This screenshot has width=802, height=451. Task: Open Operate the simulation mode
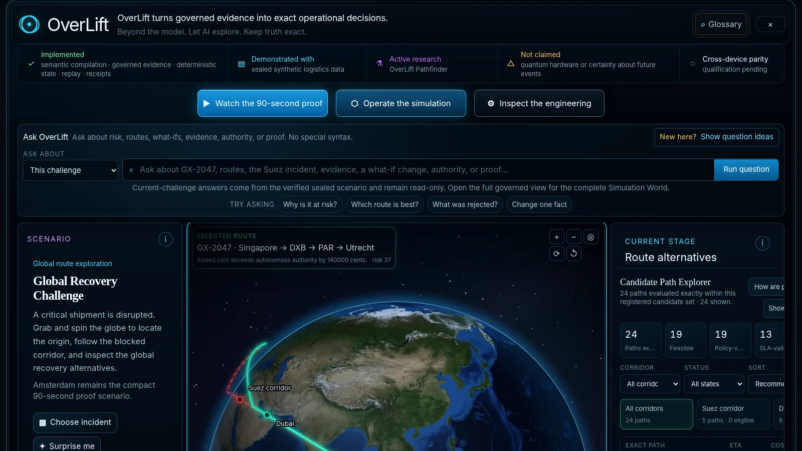point(401,103)
